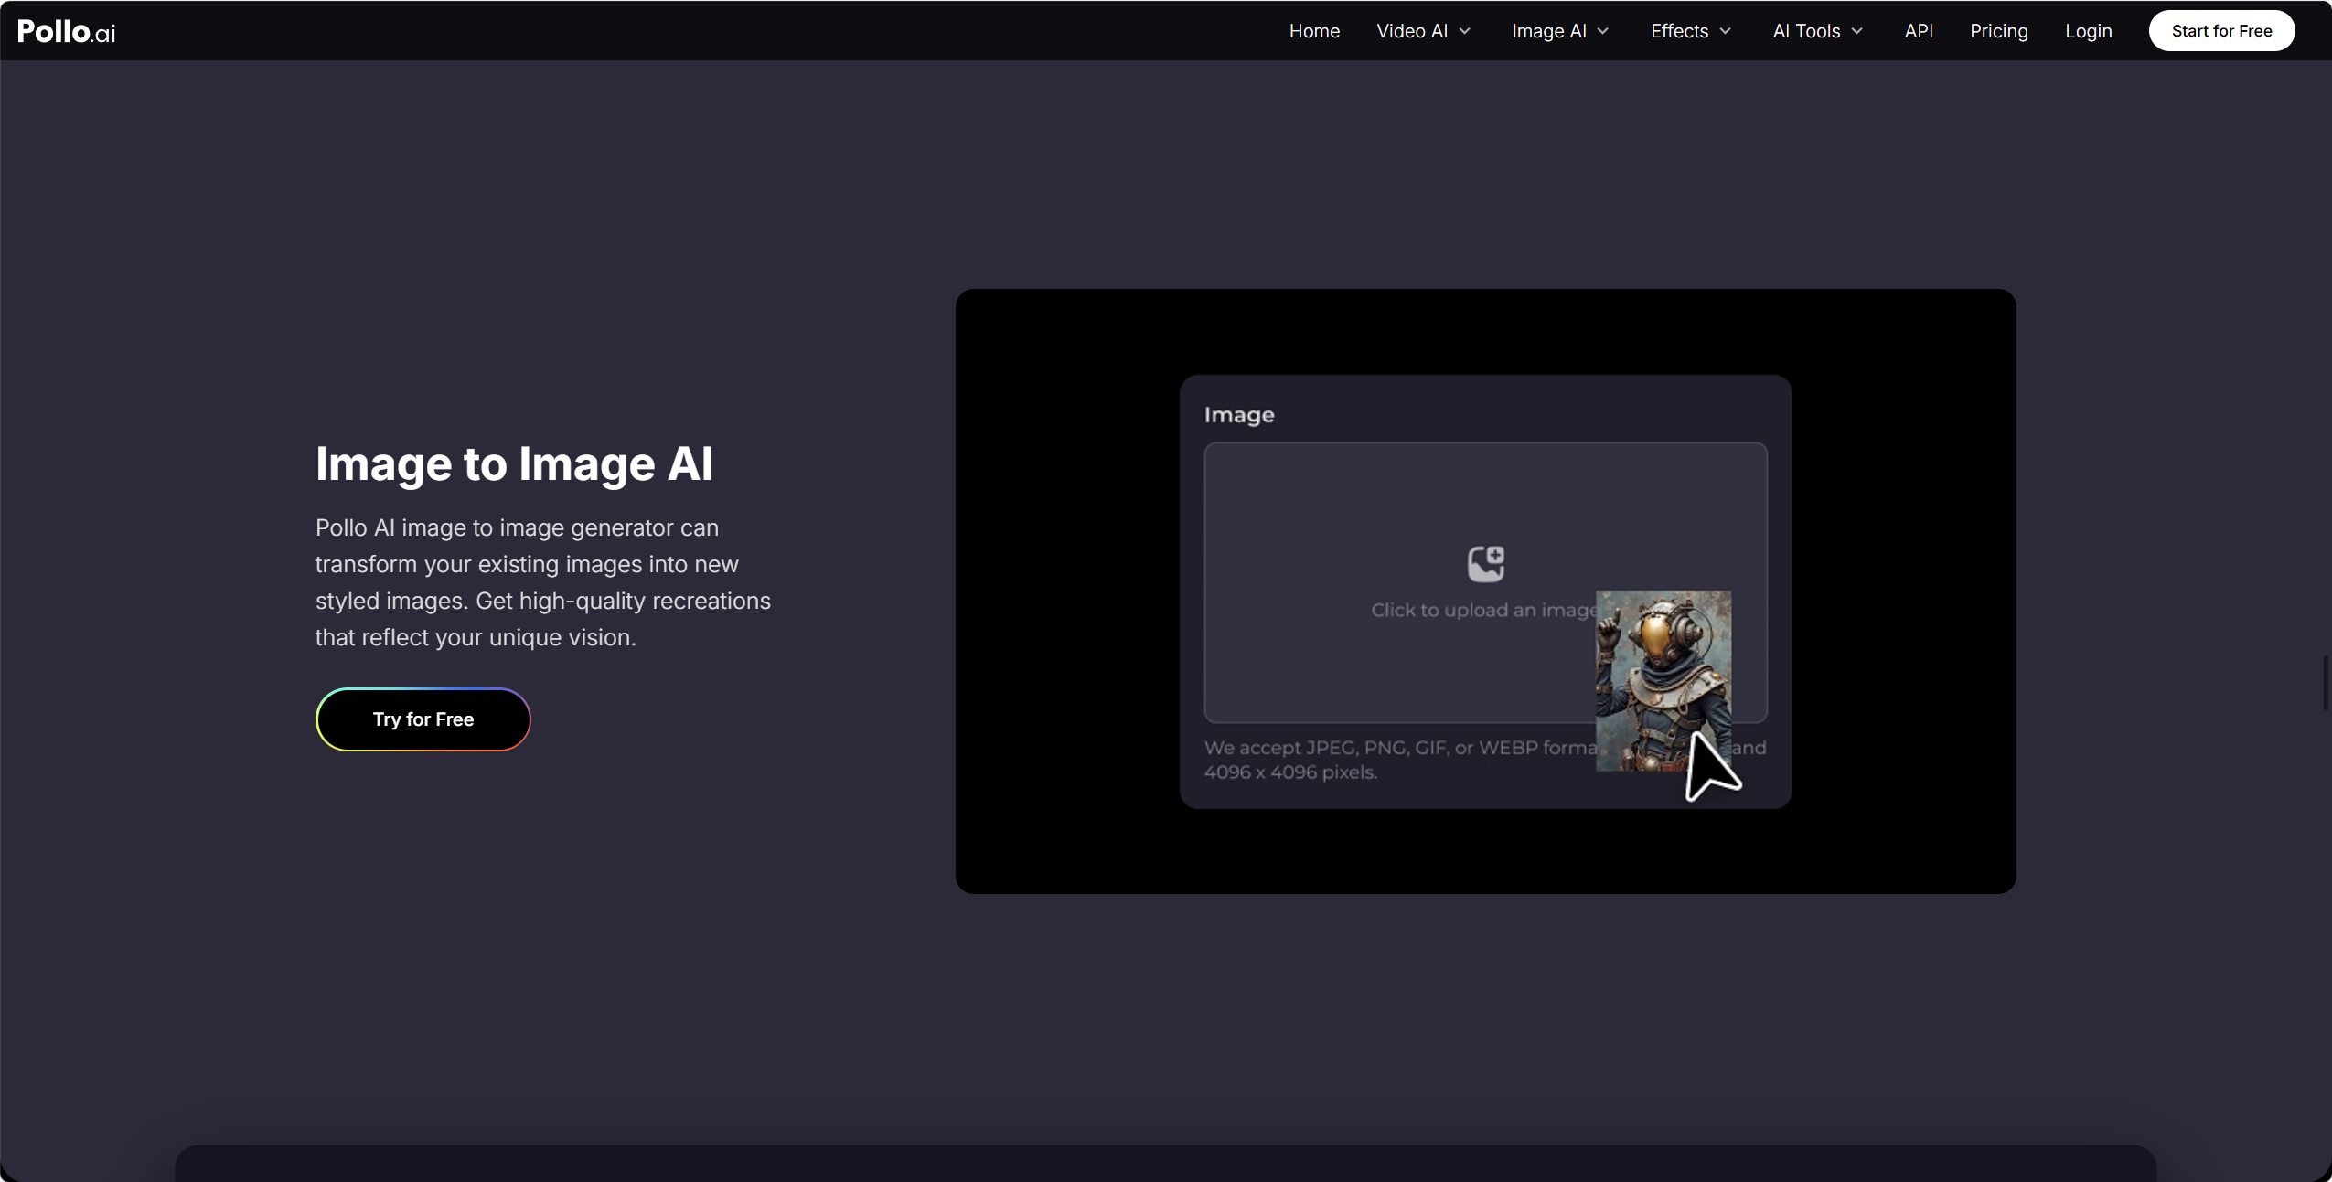Open the Pricing page

1998,31
